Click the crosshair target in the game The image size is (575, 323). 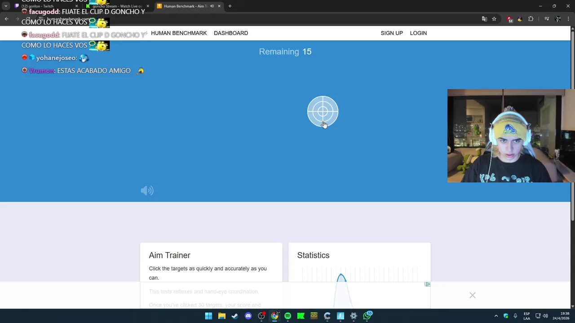(323, 112)
